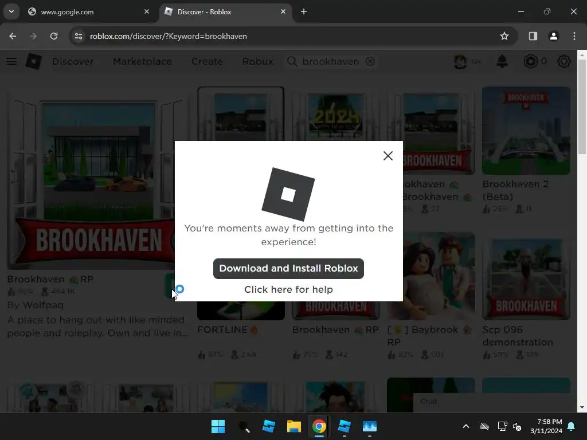Click Download and Install Roblox button
Screen dimensions: 587x440
pyautogui.click(x=288, y=268)
